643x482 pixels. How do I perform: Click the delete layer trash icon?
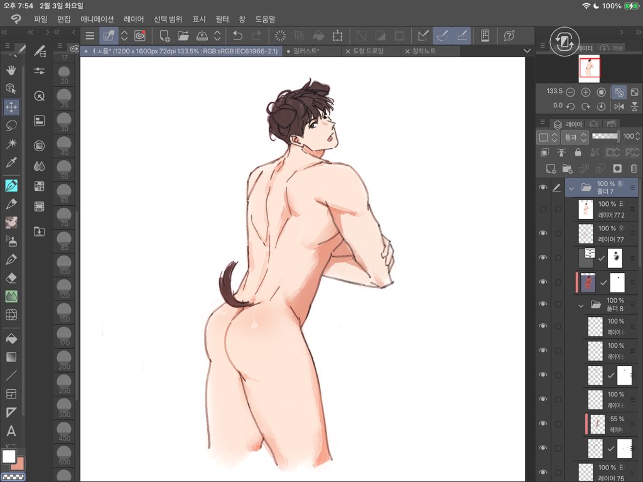(634, 168)
